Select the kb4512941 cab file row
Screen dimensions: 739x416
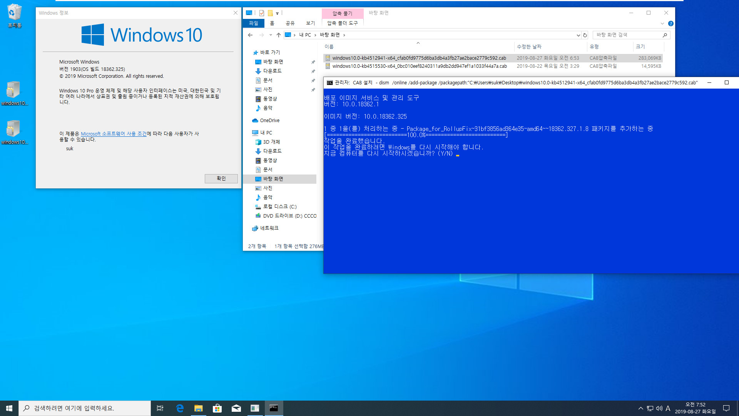tap(493, 58)
